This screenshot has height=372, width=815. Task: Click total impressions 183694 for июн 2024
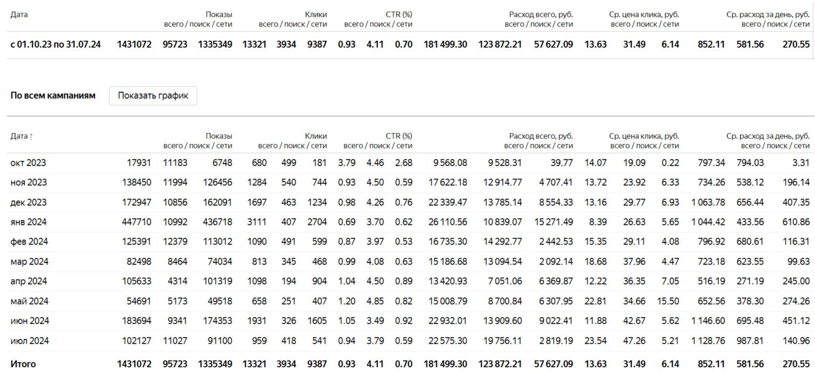(136, 321)
